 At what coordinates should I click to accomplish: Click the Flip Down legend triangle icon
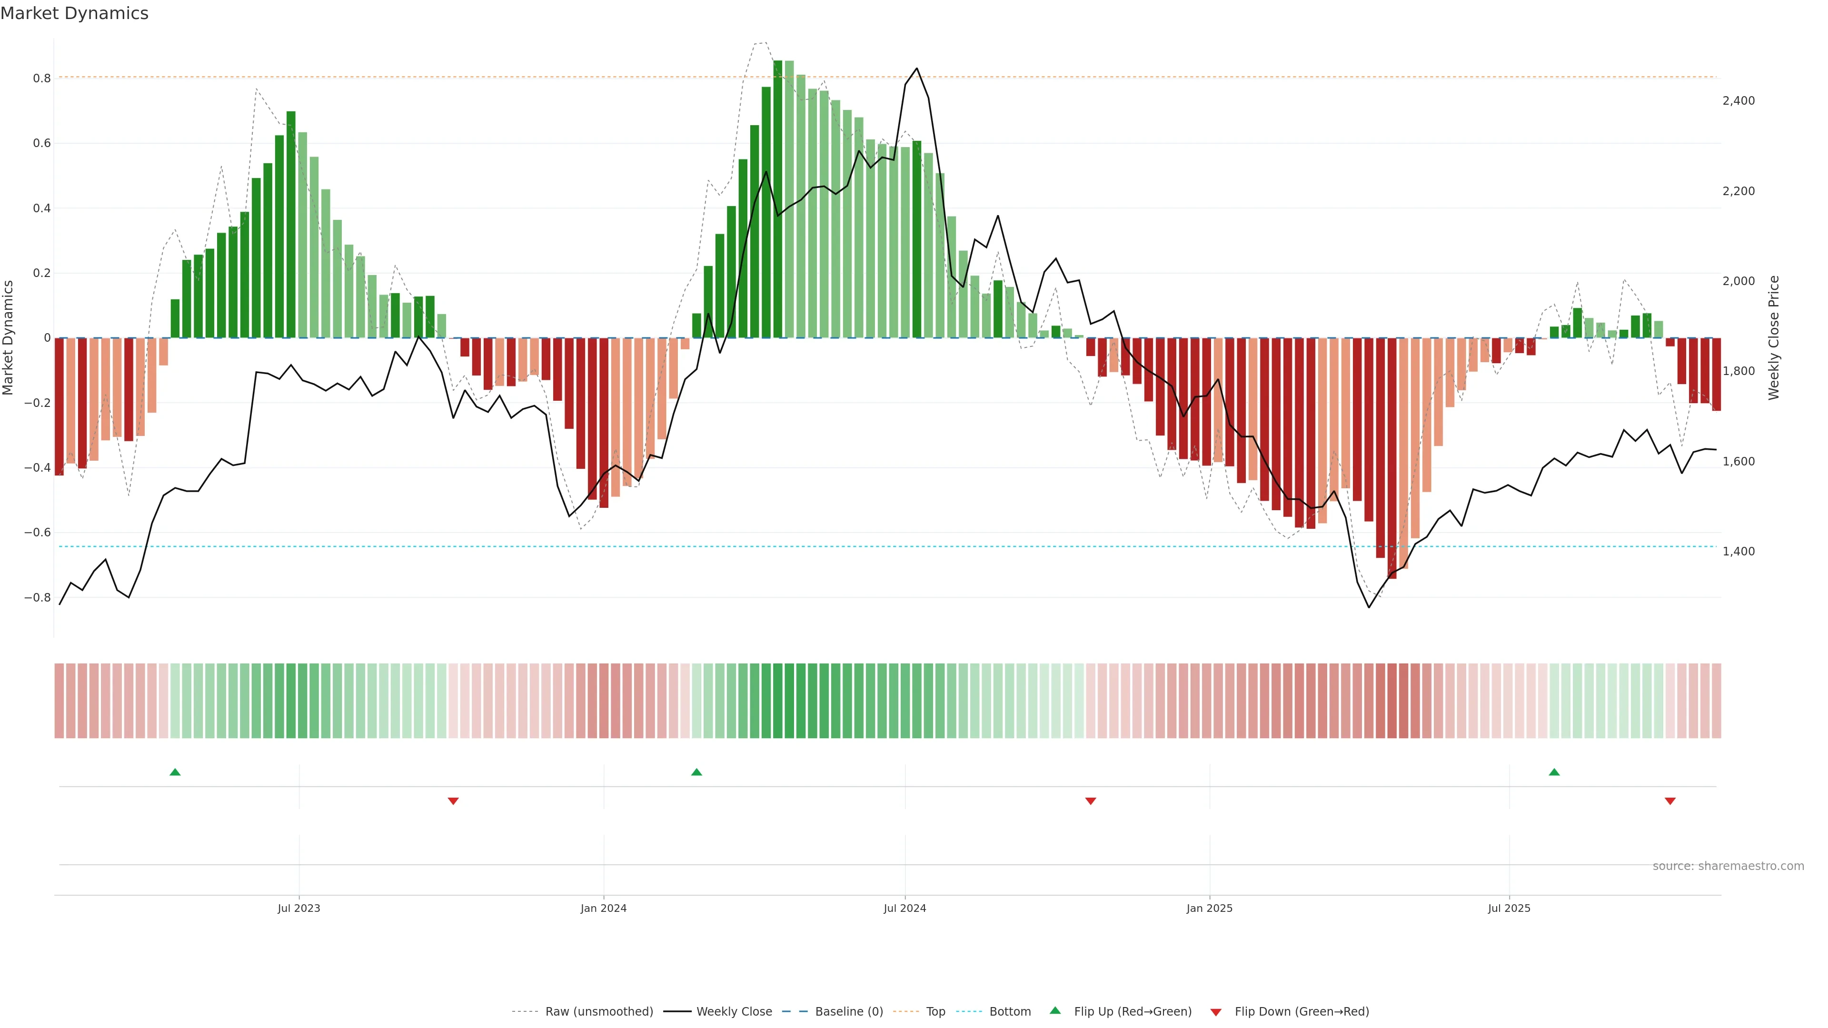tap(1216, 1012)
